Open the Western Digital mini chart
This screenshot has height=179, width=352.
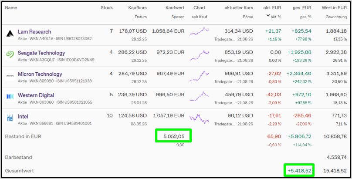coord(200,96)
